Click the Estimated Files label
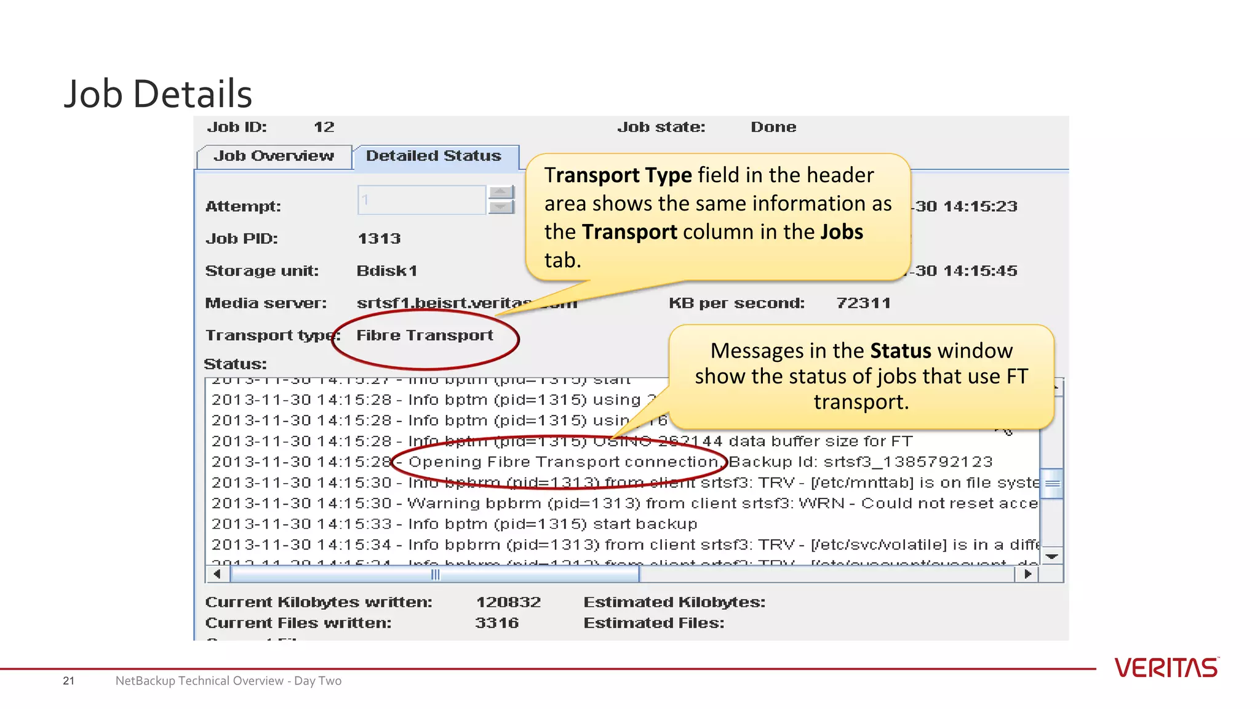Screen dimensions: 1260x709 [x=654, y=623]
